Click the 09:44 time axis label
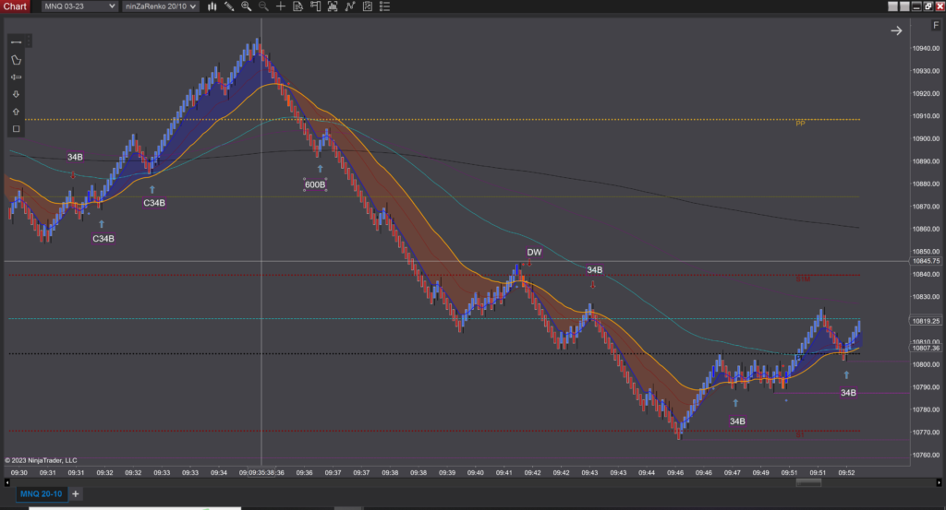 [x=647, y=473]
